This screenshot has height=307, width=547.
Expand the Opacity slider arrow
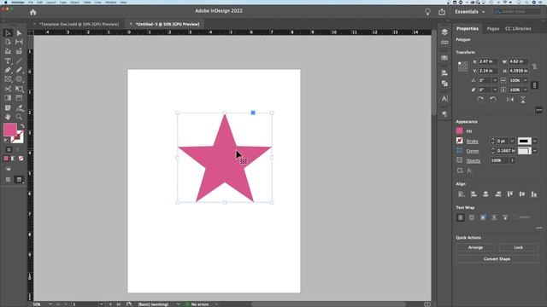[512, 160]
